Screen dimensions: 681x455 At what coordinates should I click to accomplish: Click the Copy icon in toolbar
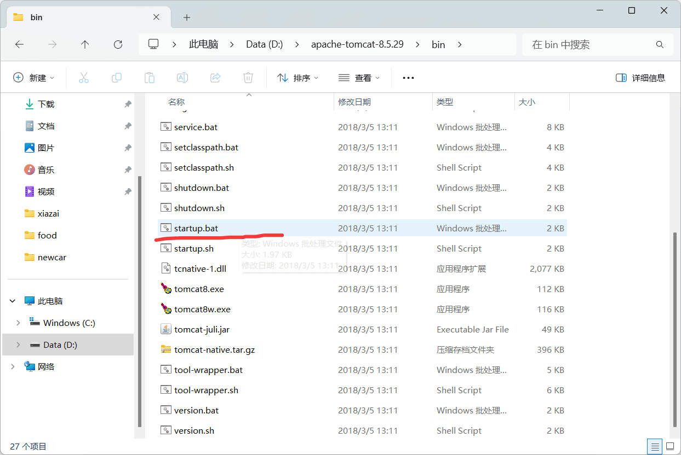pos(117,78)
